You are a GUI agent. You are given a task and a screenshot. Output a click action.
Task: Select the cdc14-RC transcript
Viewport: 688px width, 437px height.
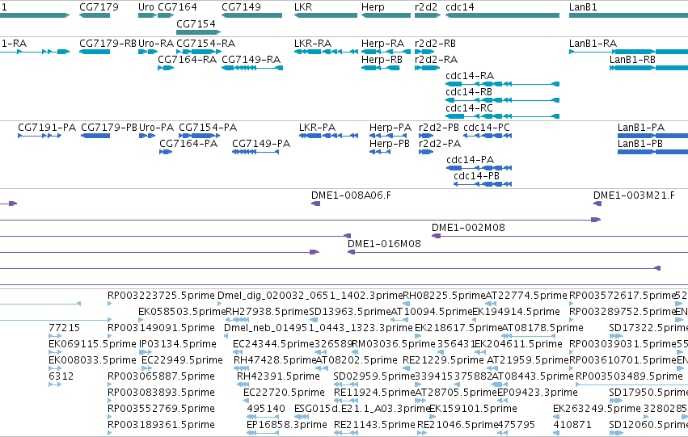click(x=502, y=116)
